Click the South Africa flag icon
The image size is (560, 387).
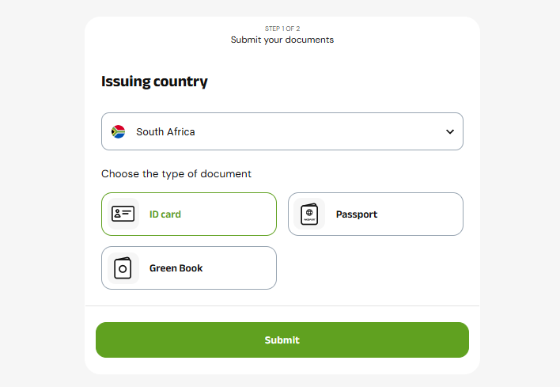coord(119,131)
